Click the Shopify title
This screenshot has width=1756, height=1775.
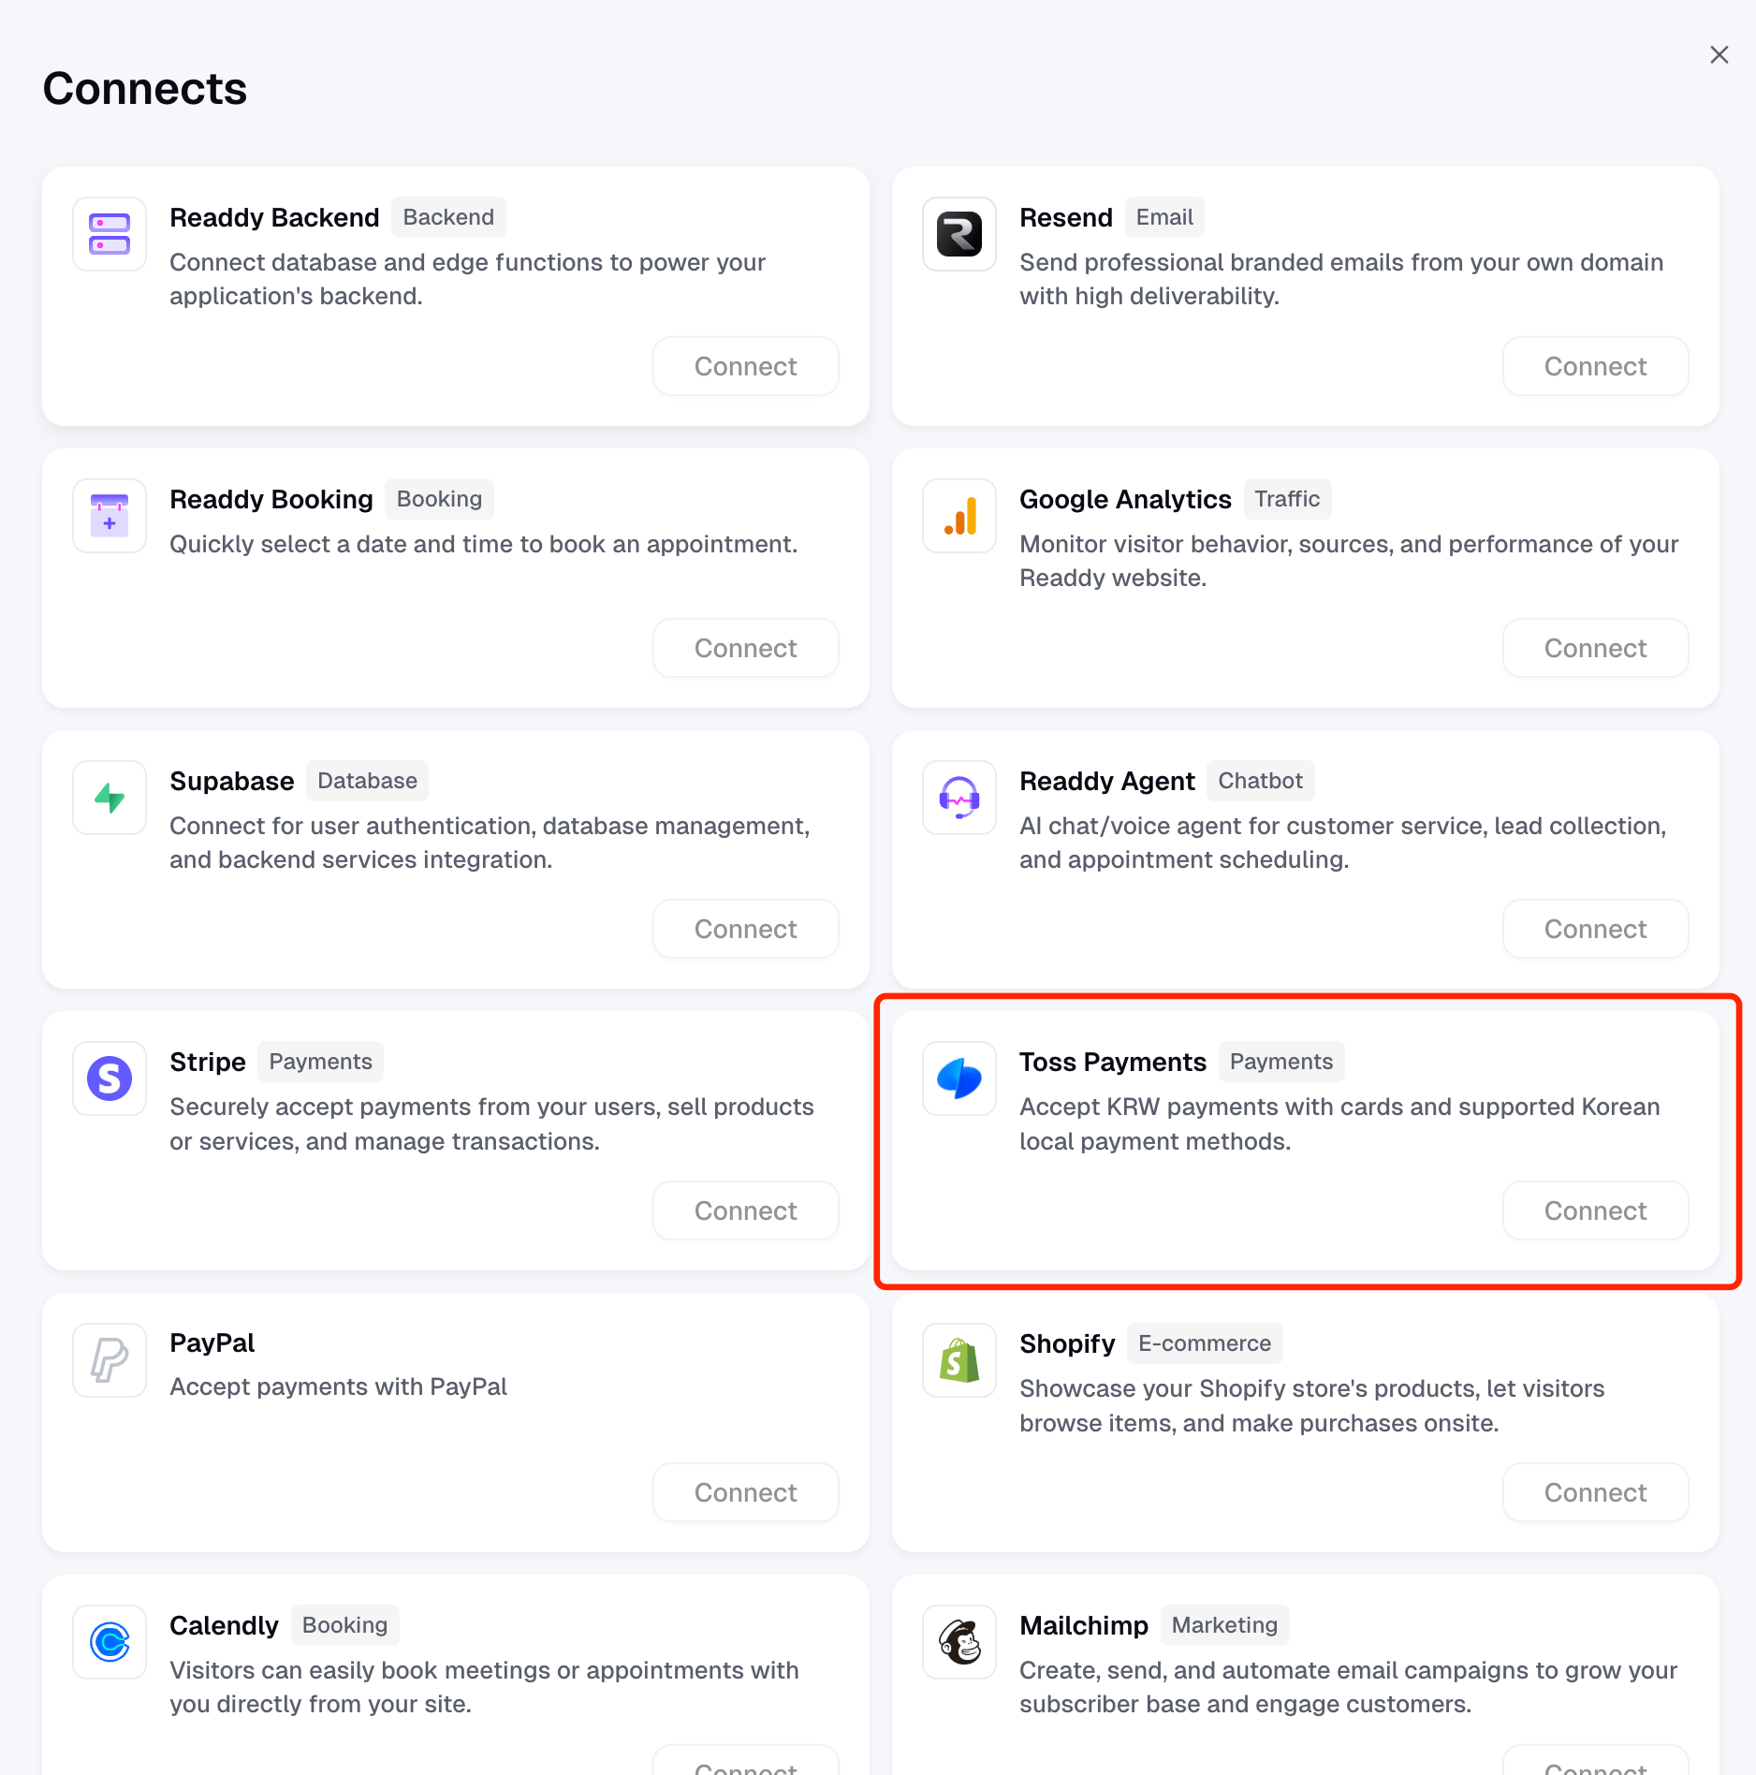tap(1067, 1343)
